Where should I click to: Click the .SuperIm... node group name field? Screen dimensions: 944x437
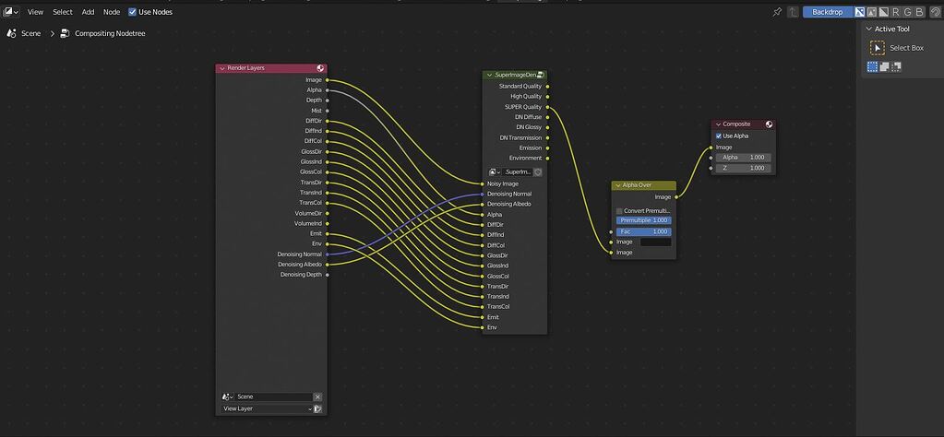[x=517, y=171]
